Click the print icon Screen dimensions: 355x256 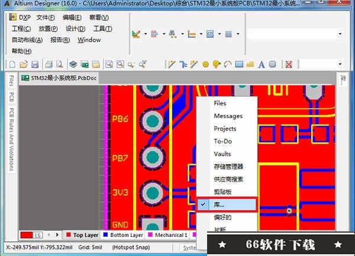point(49,65)
